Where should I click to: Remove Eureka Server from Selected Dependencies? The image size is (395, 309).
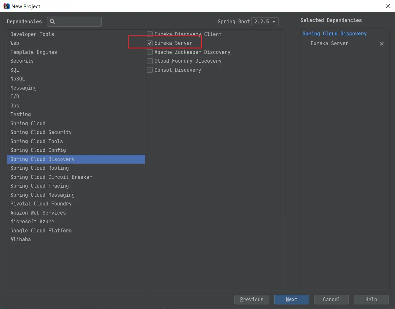(382, 43)
